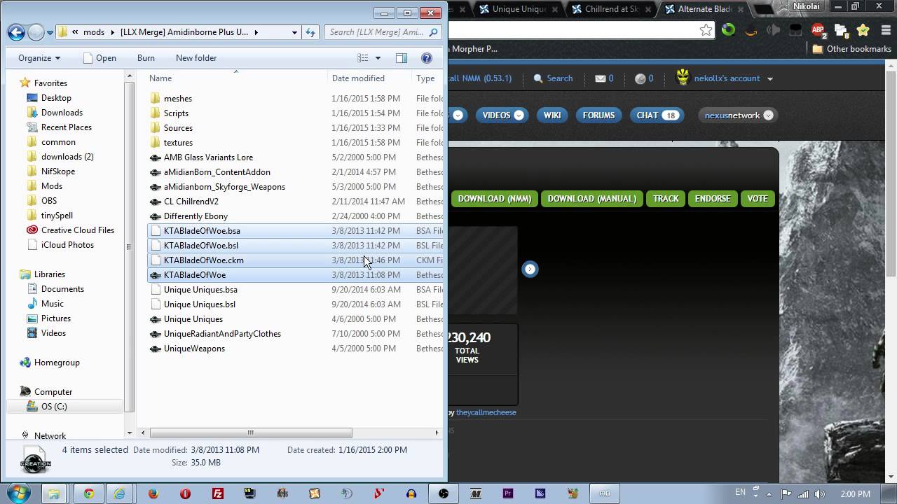This screenshot has width=897, height=504.
Task: Click the Nexus messages envelope icon
Action: [601, 78]
